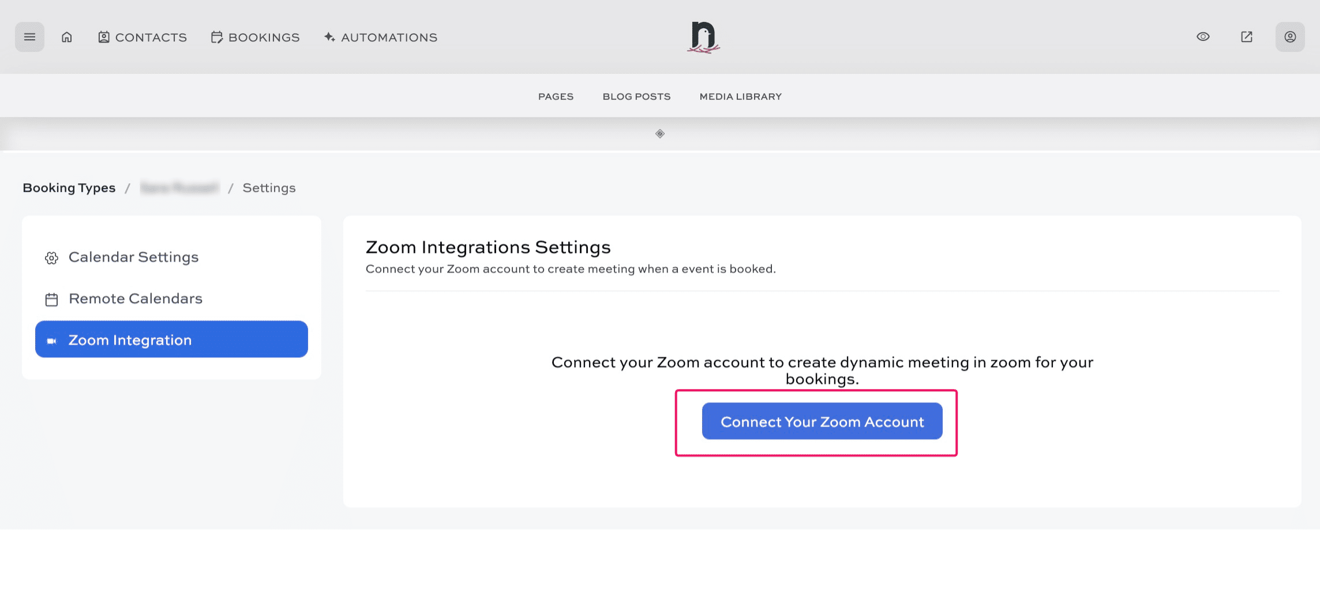
Task: Open Bookings via its calendar-pencil icon
Action: click(216, 36)
